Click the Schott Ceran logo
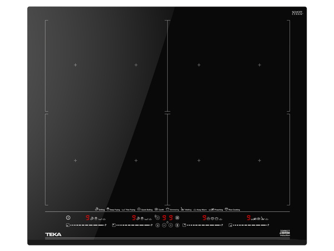Image resolution: width=334 pixels, height=251 pixels. pos(297,13)
